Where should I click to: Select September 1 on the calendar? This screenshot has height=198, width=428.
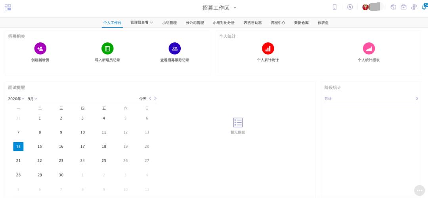click(40, 118)
